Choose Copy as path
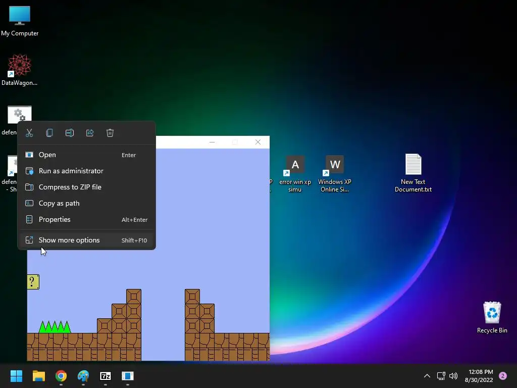This screenshot has height=388, width=517. click(x=86, y=203)
